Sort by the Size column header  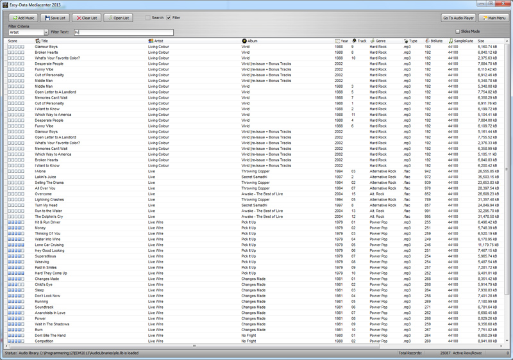coord(481,41)
